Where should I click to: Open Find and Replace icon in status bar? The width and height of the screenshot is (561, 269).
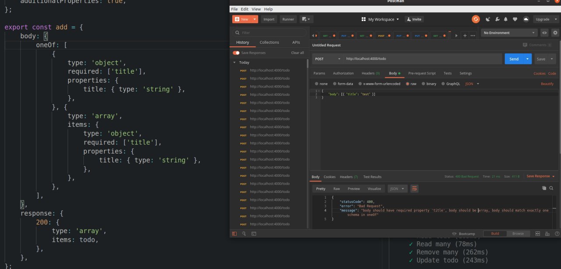pos(244,234)
